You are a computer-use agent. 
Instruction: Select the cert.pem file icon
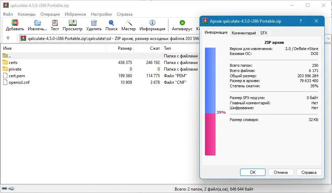[5, 75]
